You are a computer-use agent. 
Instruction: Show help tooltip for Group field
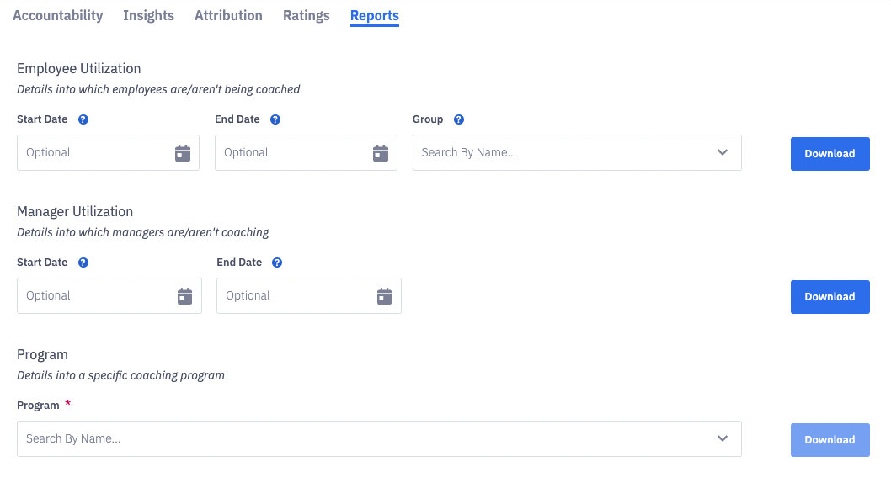click(x=459, y=119)
